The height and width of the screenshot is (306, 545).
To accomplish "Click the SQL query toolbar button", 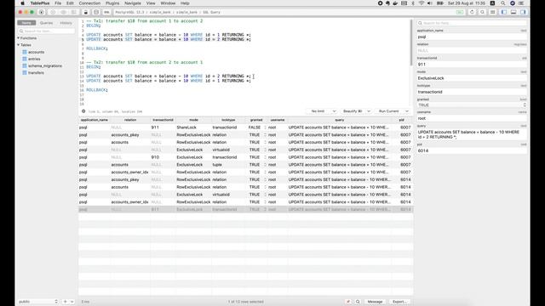I will tap(106, 12).
